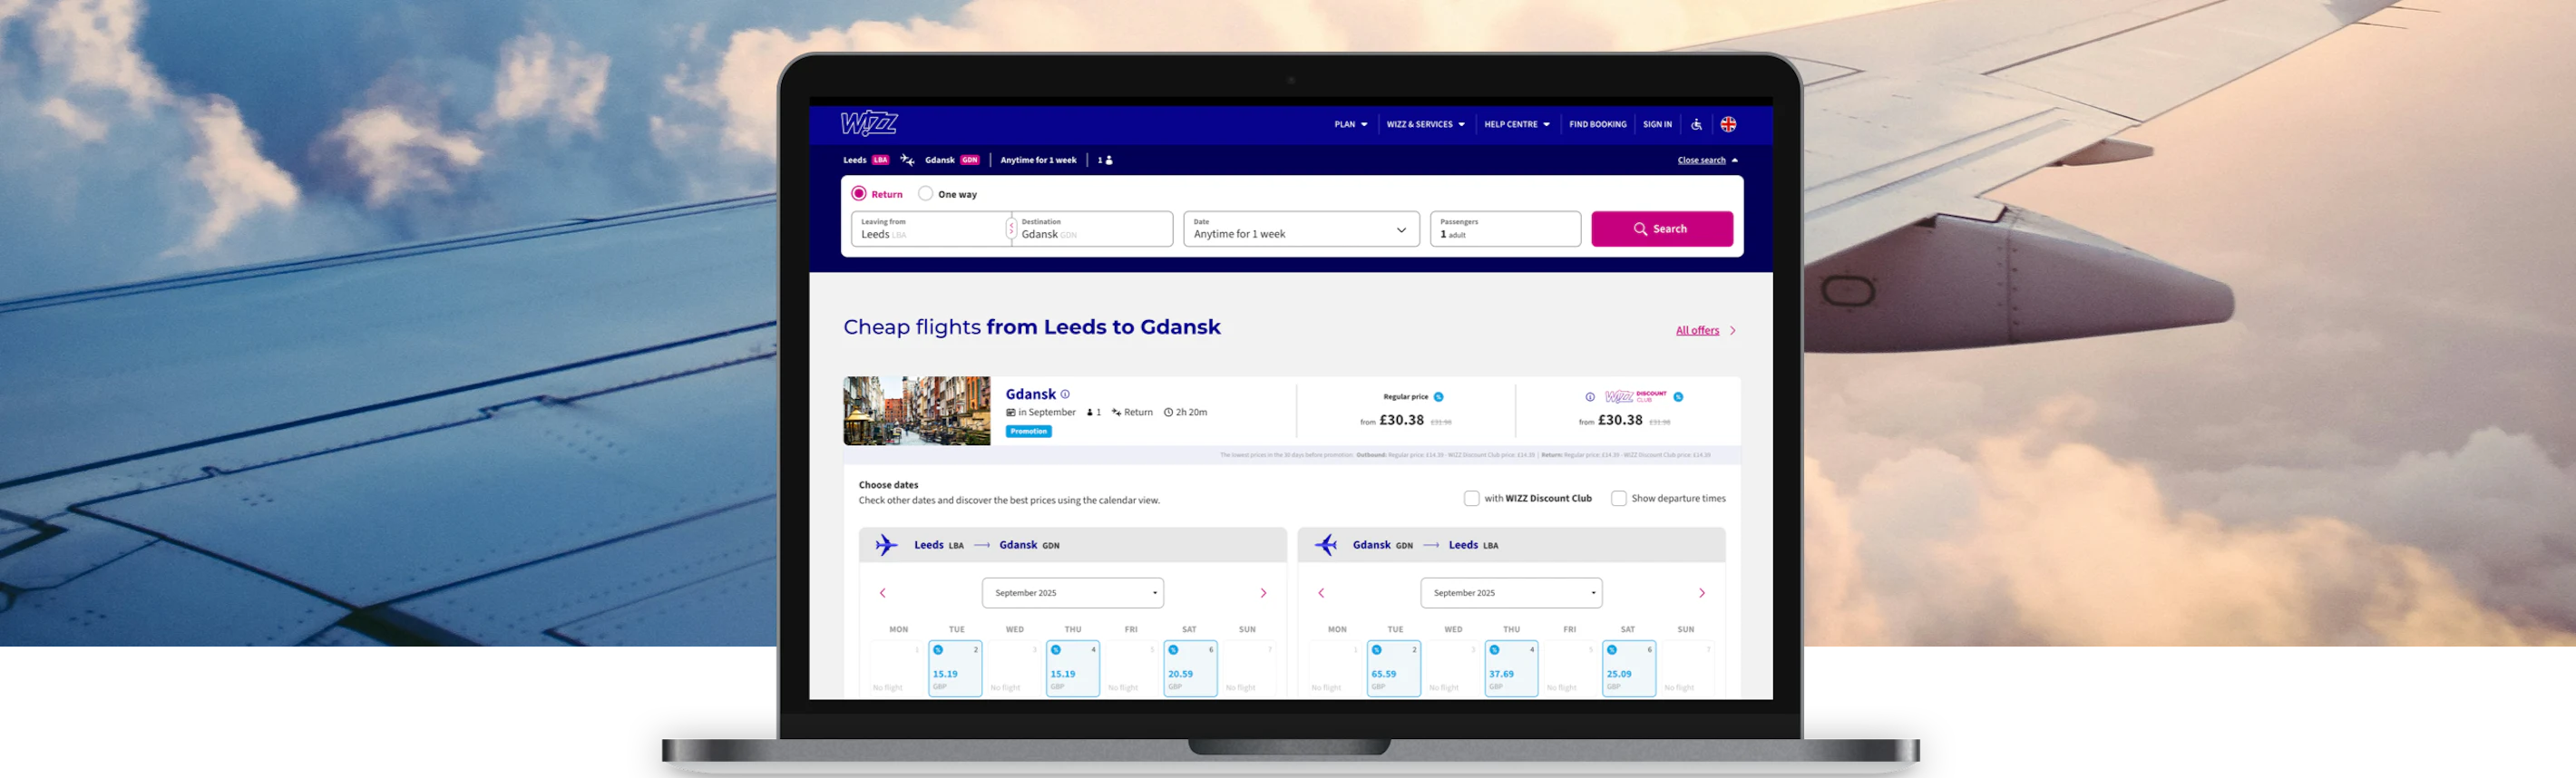The width and height of the screenshot is (2576, 778).
Task: Click the arrow next to All offers
Action: (x=1733, y=331)
